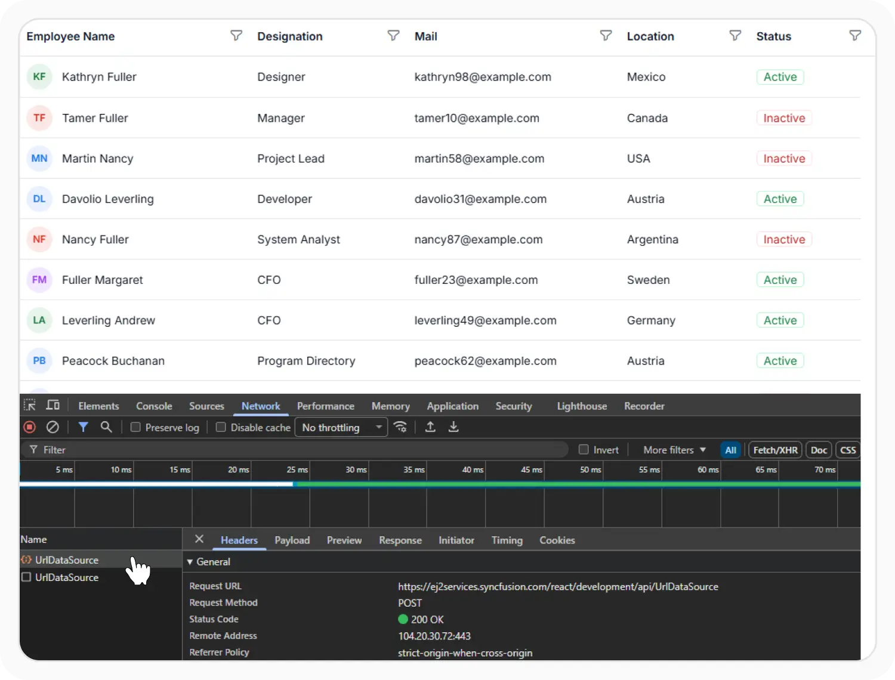The height and width of the screenshot is (680, 895).
Task: Activate the inspect element picker tool
Action: pos(30,406)
